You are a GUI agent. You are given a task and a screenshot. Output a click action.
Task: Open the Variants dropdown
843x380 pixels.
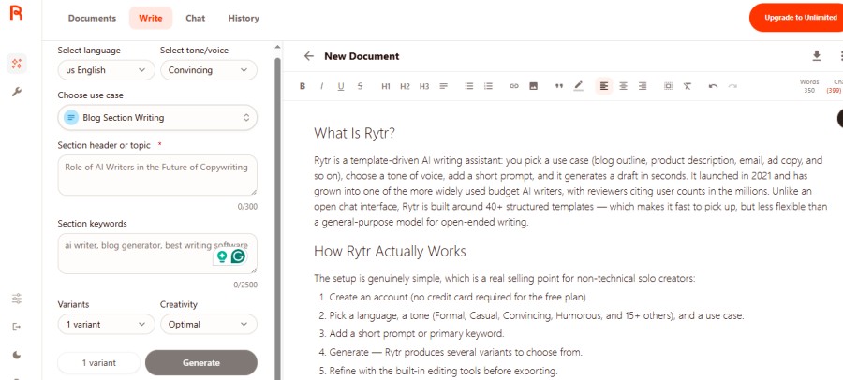click(107, 325)
